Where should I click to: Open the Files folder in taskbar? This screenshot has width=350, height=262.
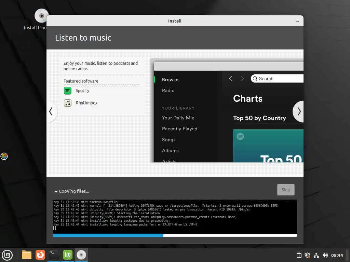click(x=27, y=255)
